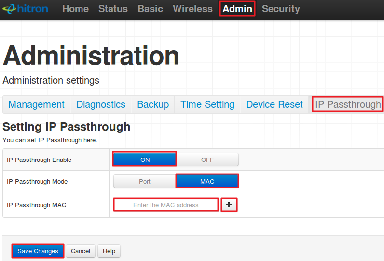Click 'You can set IP Passthrough here.' text
384x261 pixels.
[x=50, y=140]
